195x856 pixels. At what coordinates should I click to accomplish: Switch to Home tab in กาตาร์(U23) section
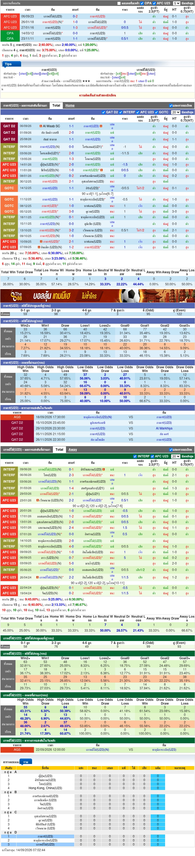tap(70, 105)
